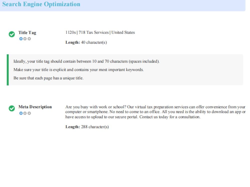Click the tip 'Make sure your title is explicit'
The height and width of the screenshot is (187, 250).
78,70
